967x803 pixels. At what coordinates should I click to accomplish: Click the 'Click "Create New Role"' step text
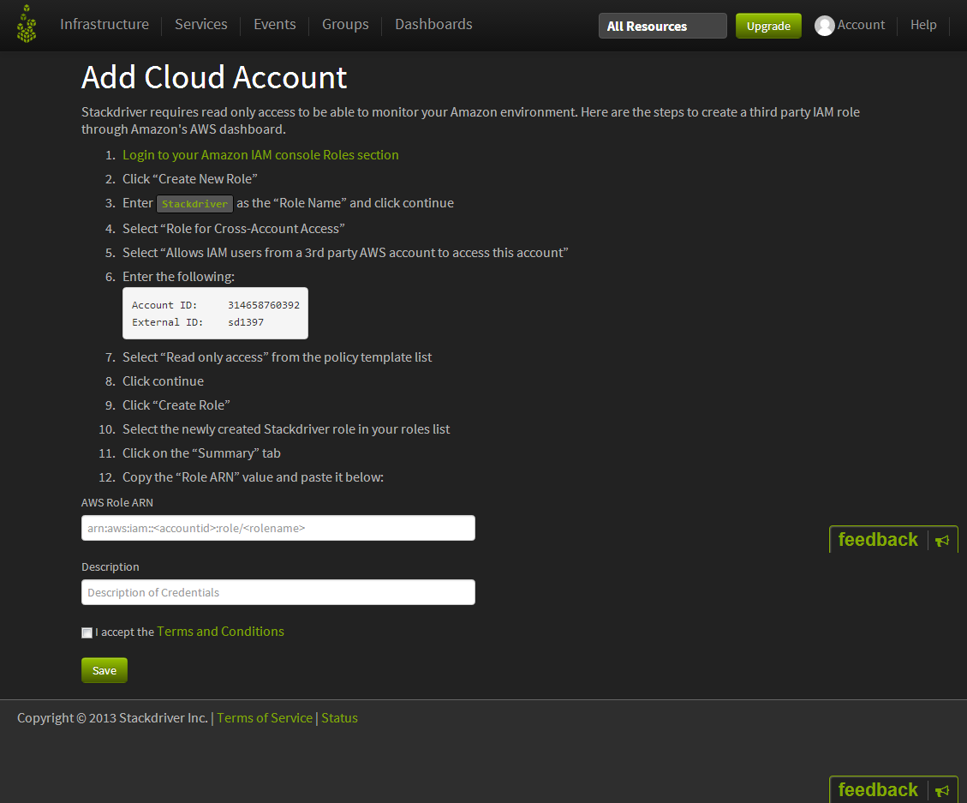[x=190, y=179]
